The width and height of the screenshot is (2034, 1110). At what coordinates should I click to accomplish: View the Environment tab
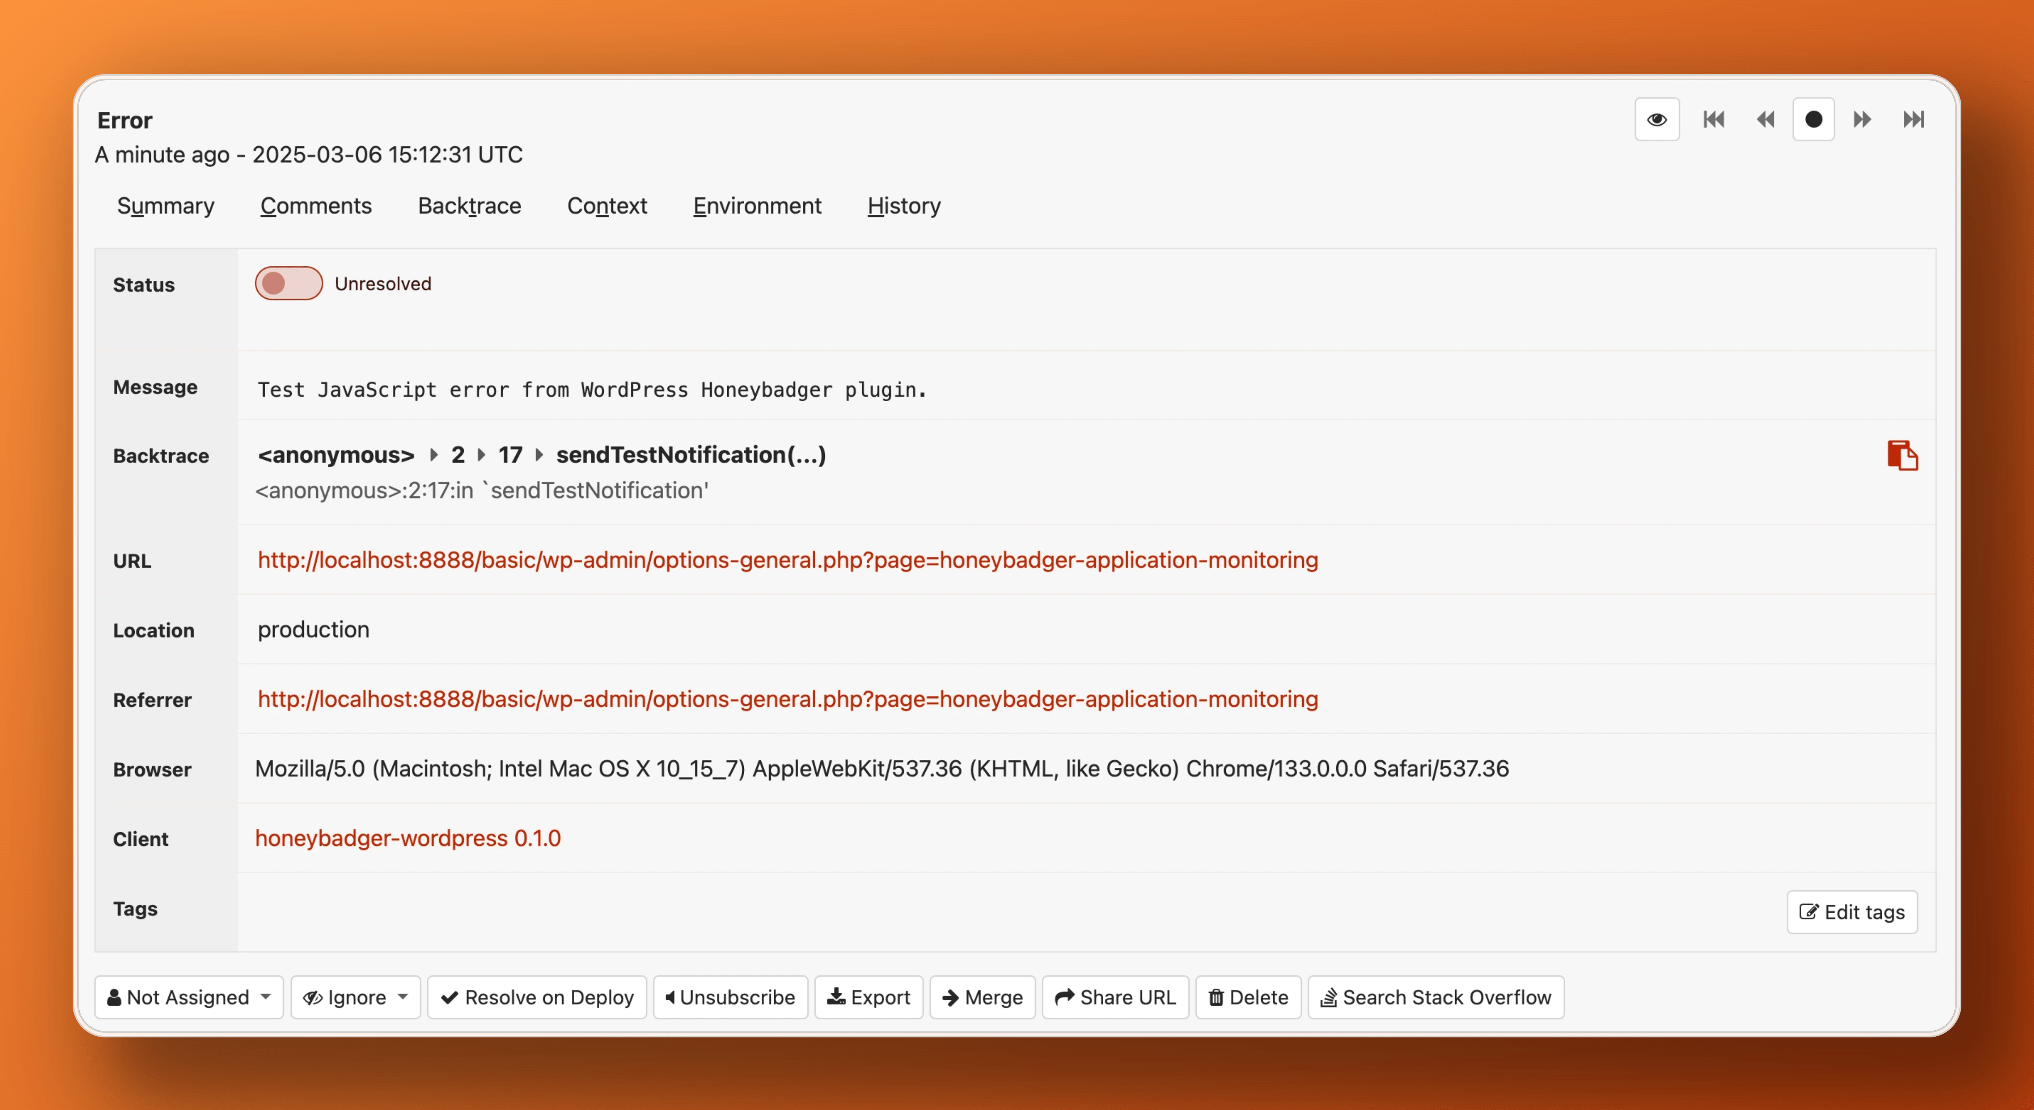(x=757, y=206)
